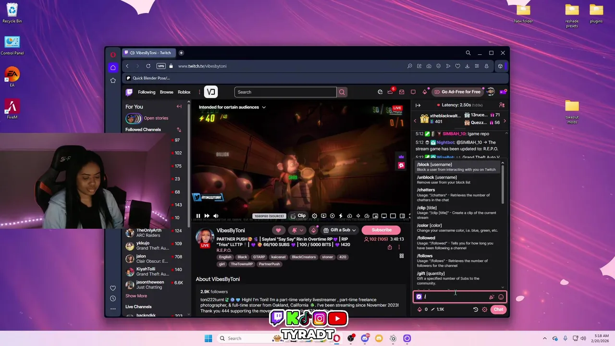Open the channel points balance 1.1K
Viewport: 615px width, 346px height.
(x=437, y=309)
